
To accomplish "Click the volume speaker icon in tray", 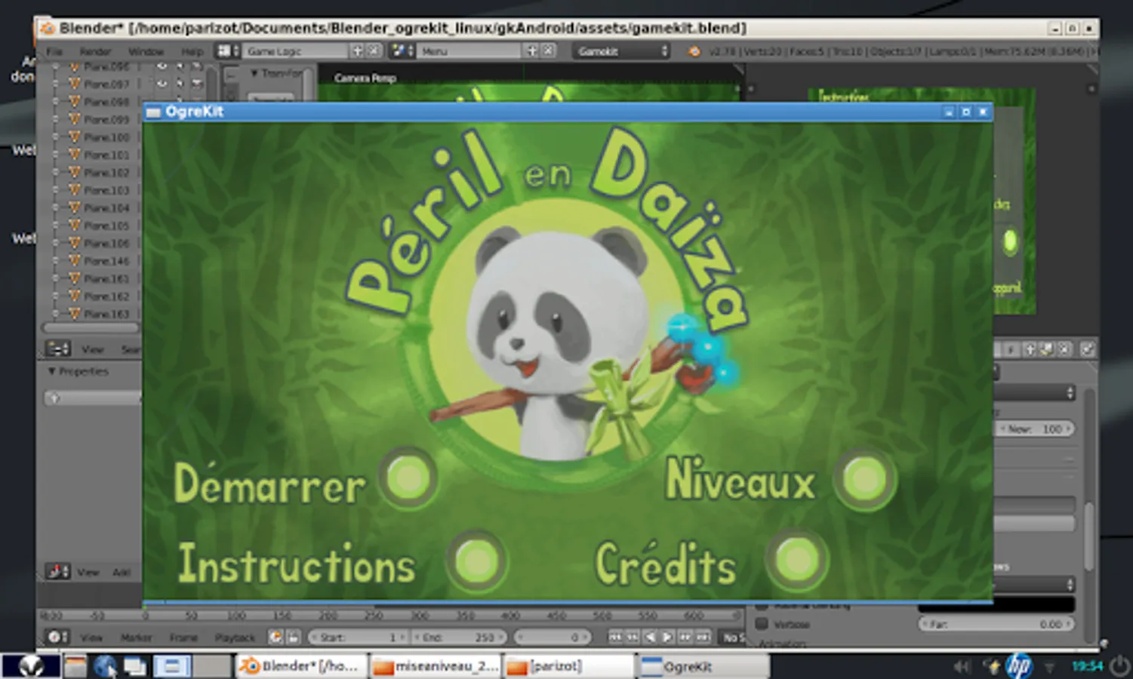I will click(x=961, y=666).
